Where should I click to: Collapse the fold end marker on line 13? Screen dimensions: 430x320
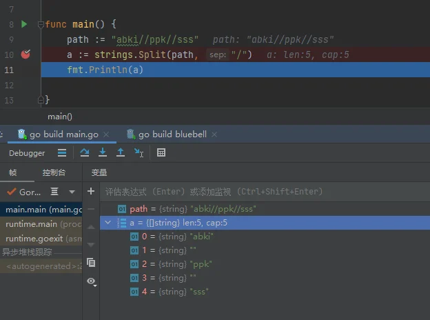click(x=41, y=100)
